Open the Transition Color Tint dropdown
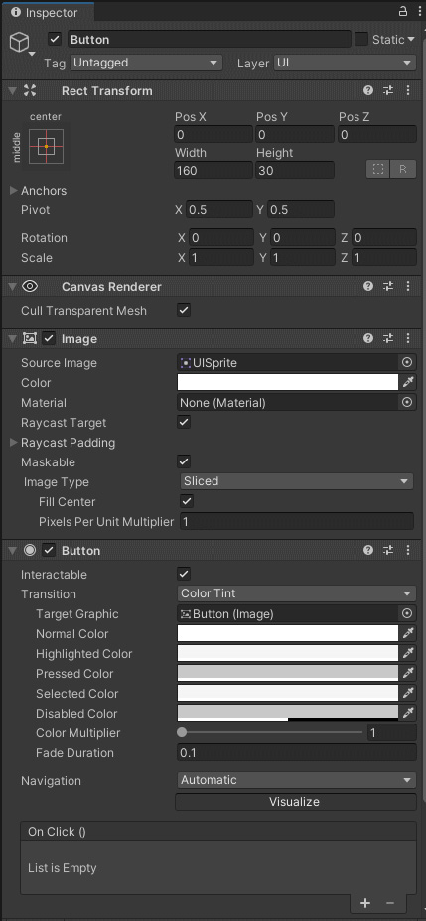426x921 pixels. [297, 593]
